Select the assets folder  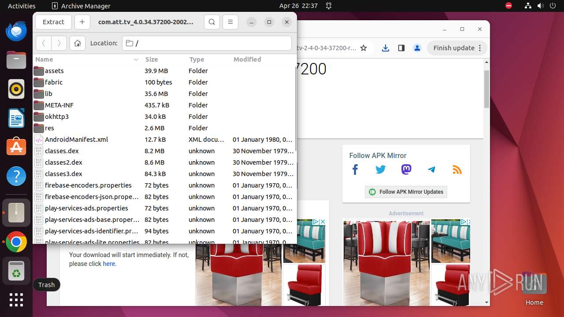point(164,71)
